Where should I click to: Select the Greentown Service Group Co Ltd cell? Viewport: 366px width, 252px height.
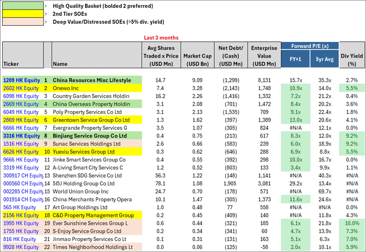click(97, 120)
